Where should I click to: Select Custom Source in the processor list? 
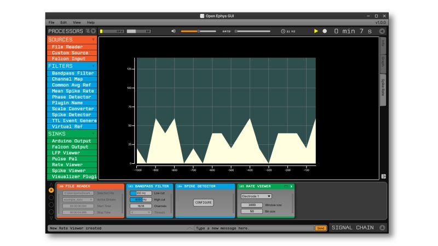(x=72, y=53)
